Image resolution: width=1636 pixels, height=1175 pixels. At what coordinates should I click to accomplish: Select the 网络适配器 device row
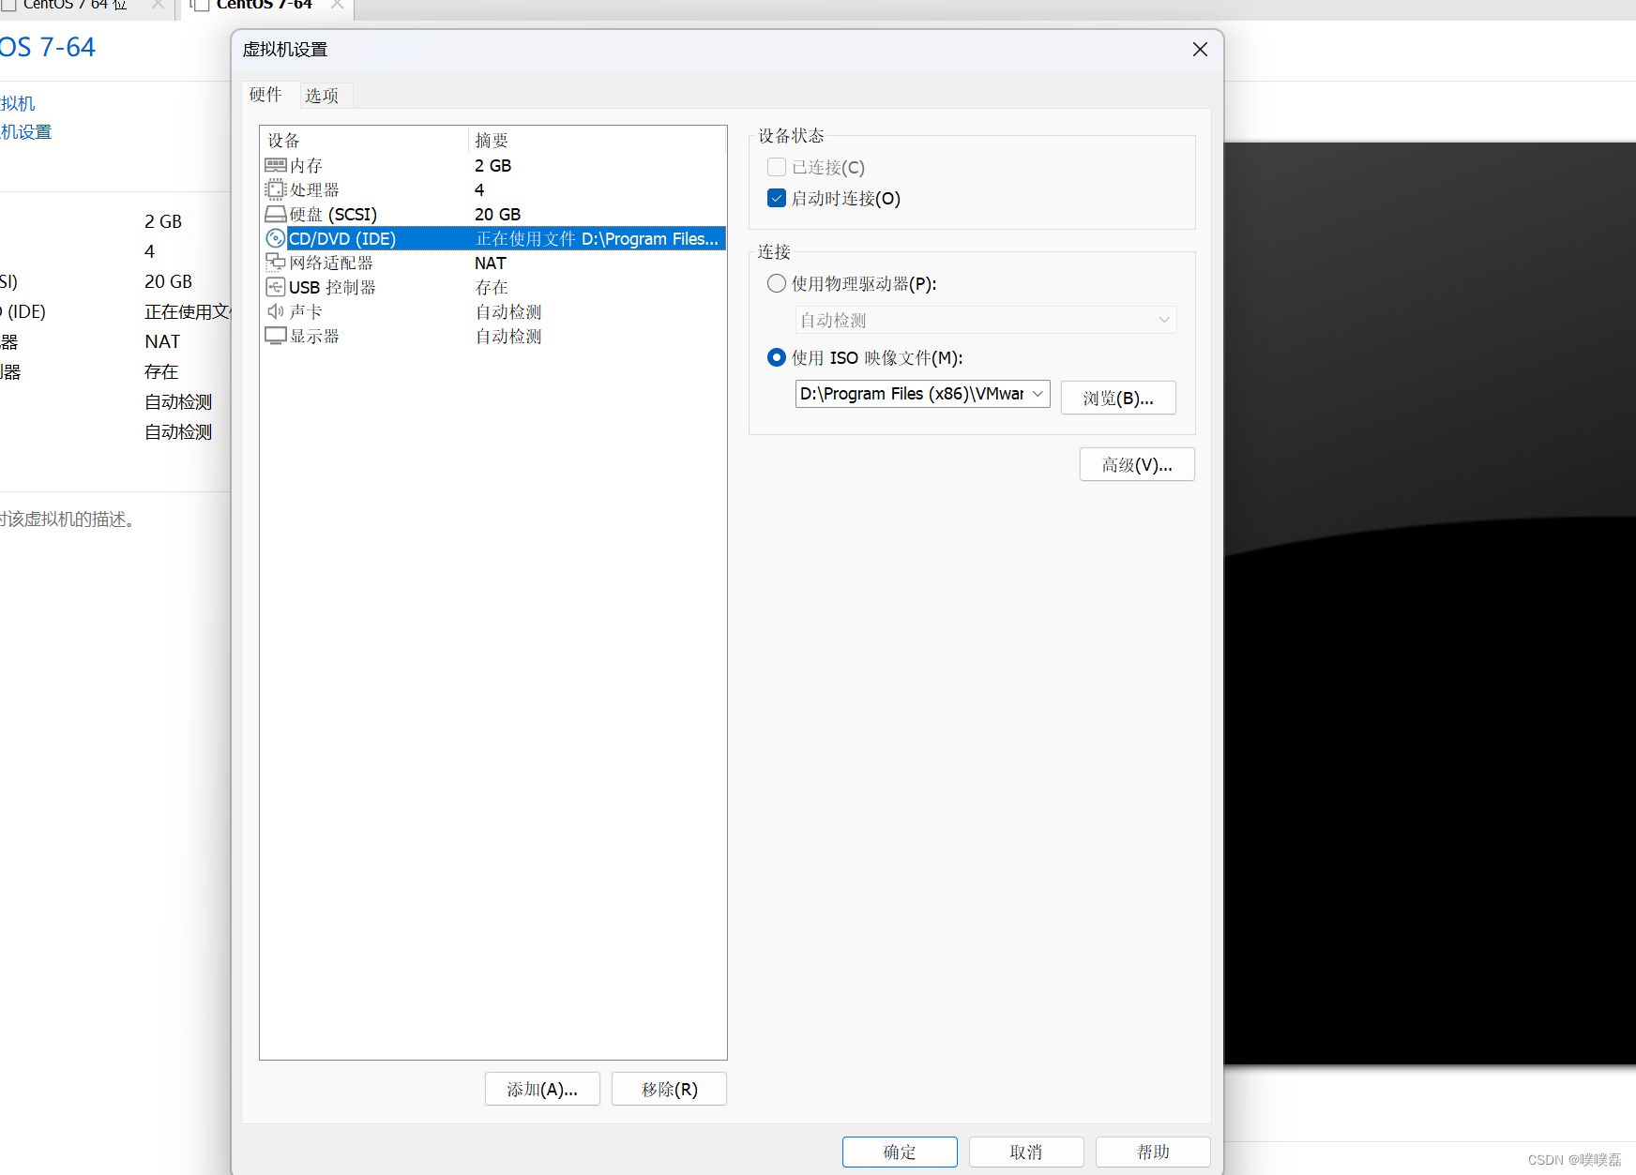coord(492,263)
